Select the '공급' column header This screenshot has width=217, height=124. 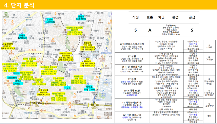[x=192, y=17]
